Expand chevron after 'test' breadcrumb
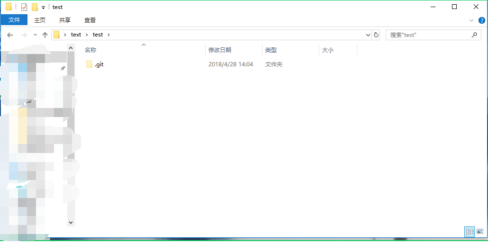Image resolution: width=488 pixels, height=243 pixels. 108,35
